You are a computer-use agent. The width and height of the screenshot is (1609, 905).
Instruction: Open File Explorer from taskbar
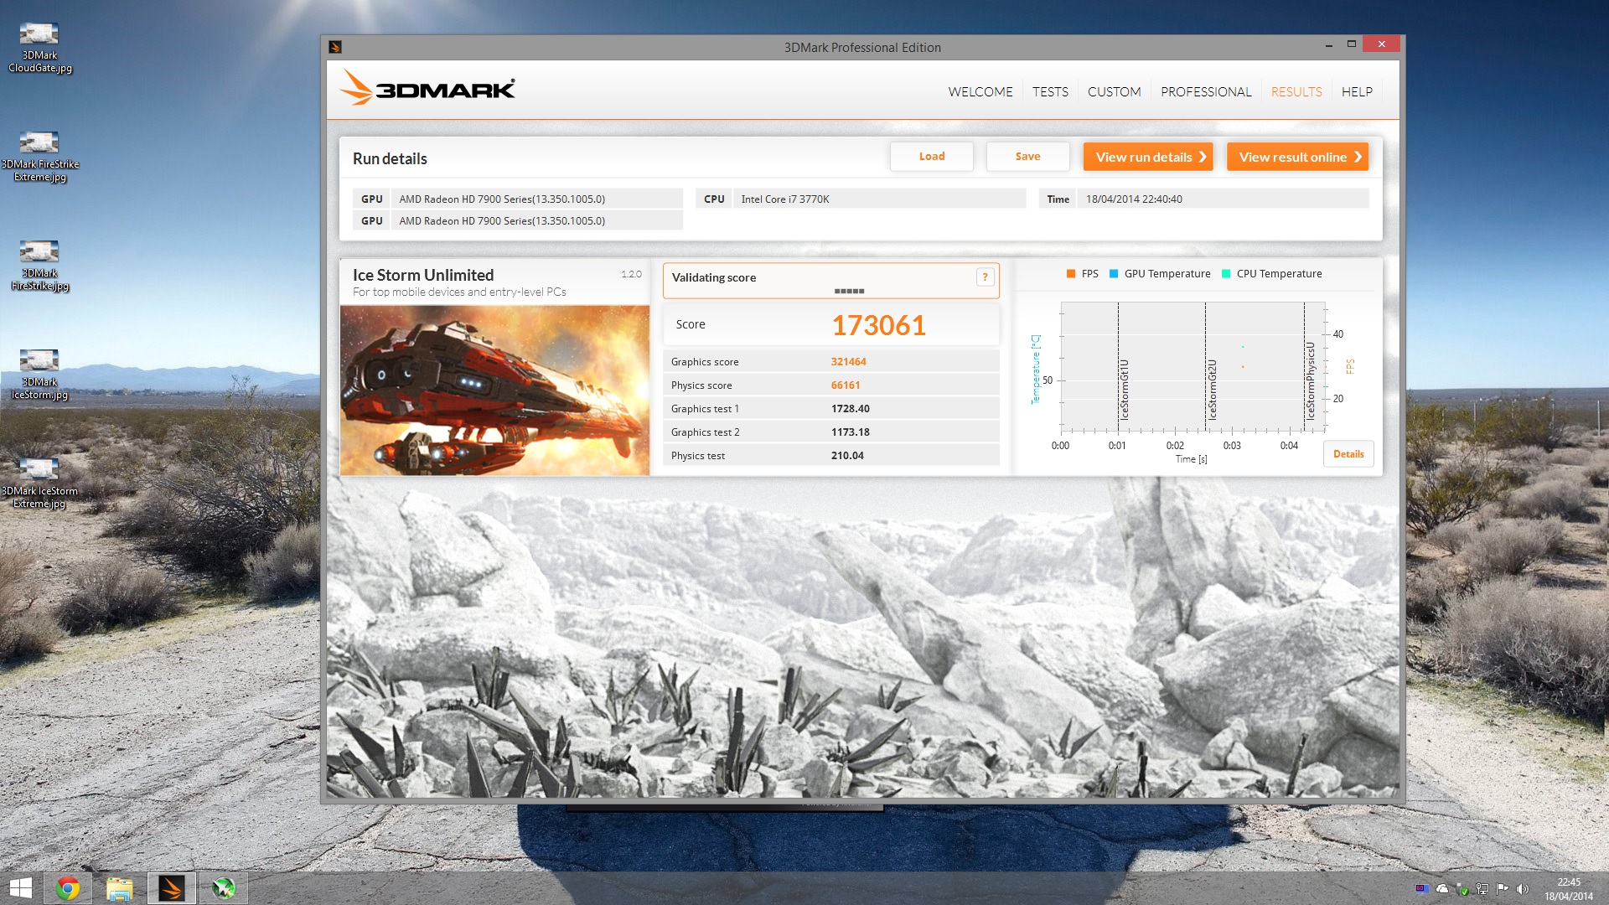tap(120, 888)
